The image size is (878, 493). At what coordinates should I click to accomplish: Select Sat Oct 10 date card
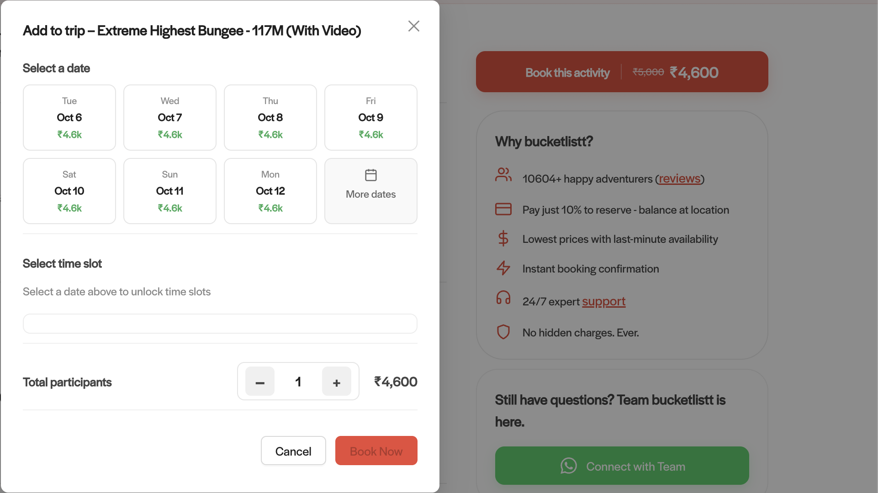point(69,191)
